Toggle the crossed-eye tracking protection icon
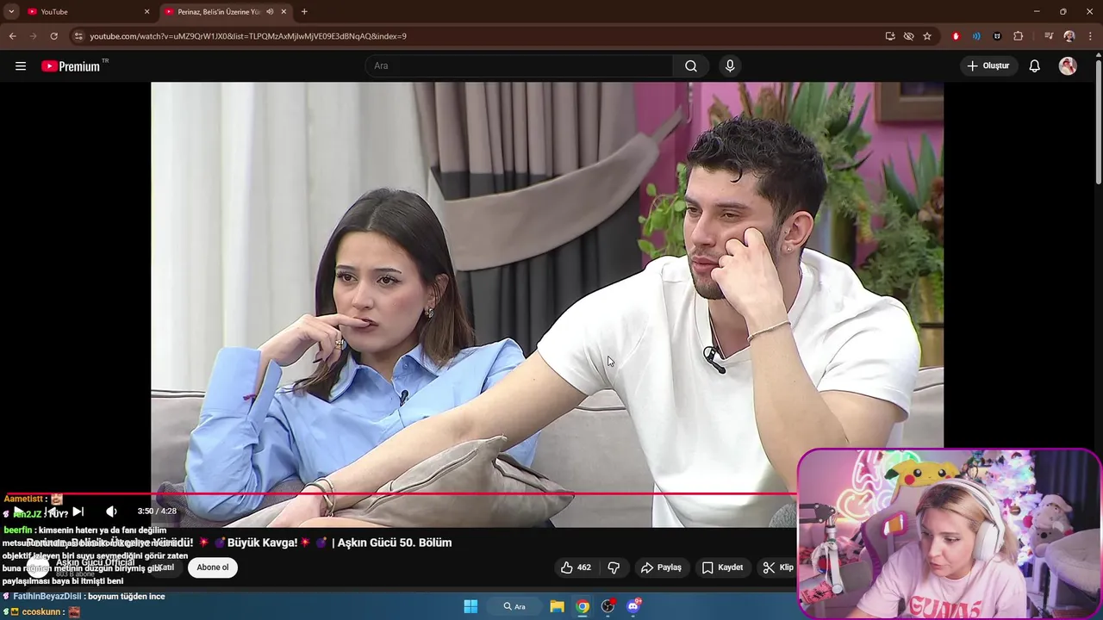 click(x=908, y=36)
